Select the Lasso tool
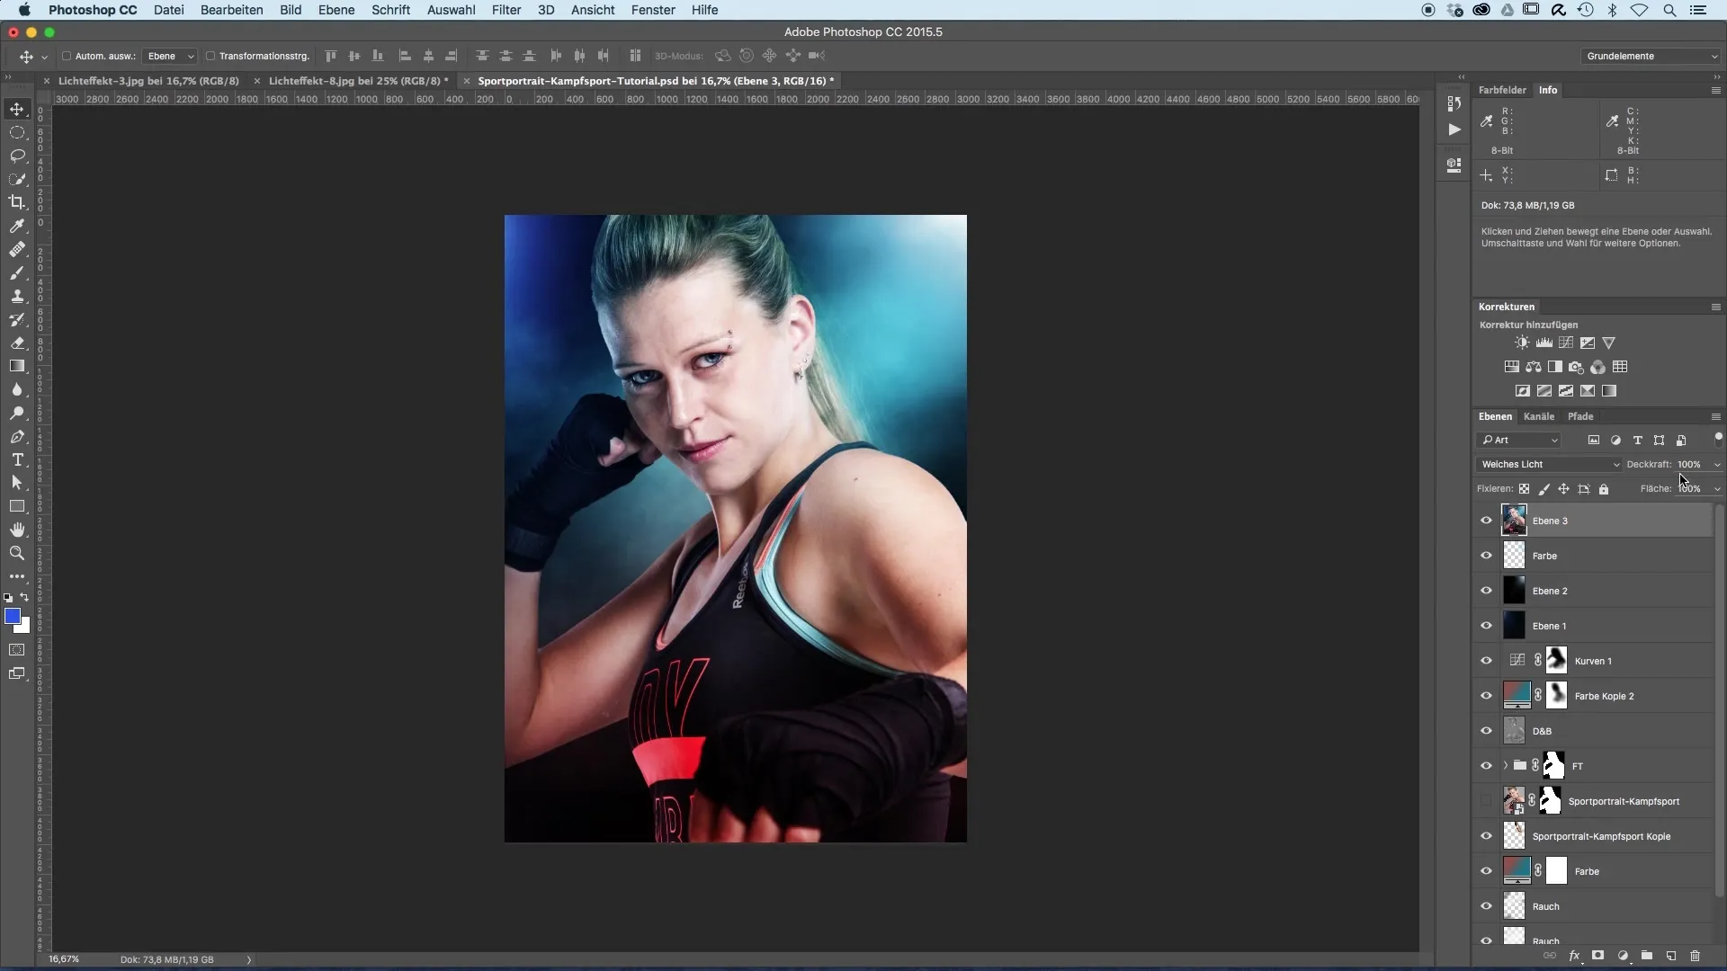 (x=17, y=156)
